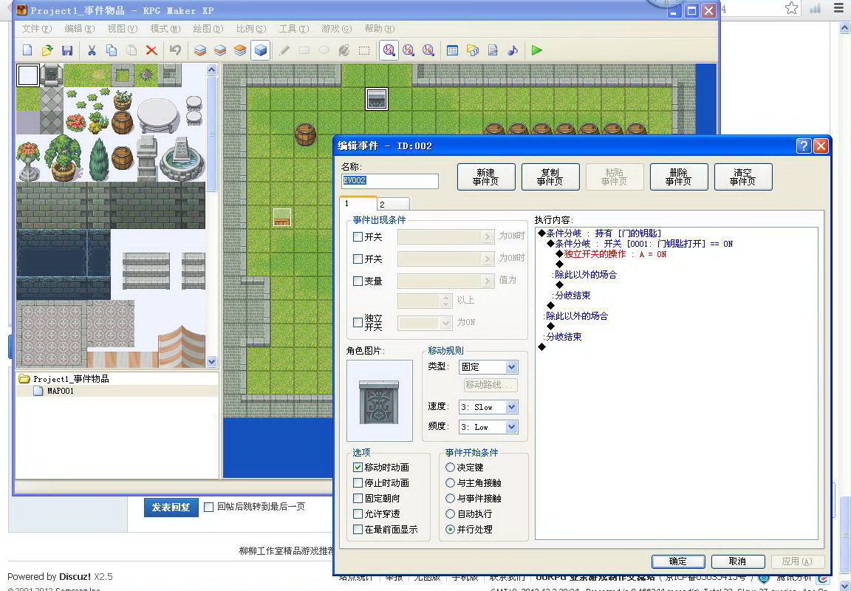Screen dimensions: 851x591
Task: Open a project using the folder toolbar icon
Action: click(x=47, y=50)
